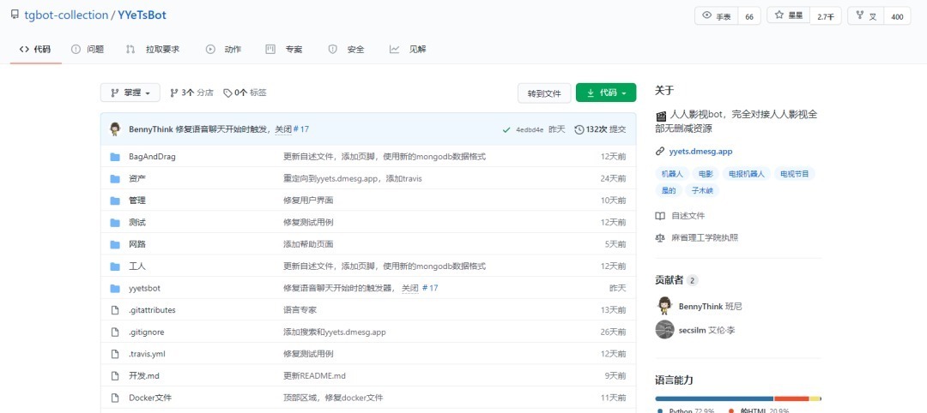Open the 拉取要求 tab
Viewport: 927px width, 413px height.
pyautogui.click(x=153, y=50)
